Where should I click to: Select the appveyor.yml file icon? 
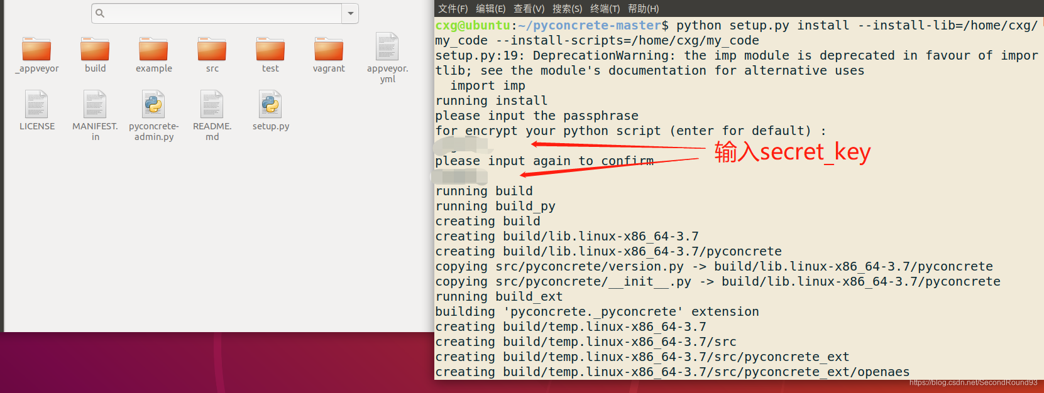point(387,47)
